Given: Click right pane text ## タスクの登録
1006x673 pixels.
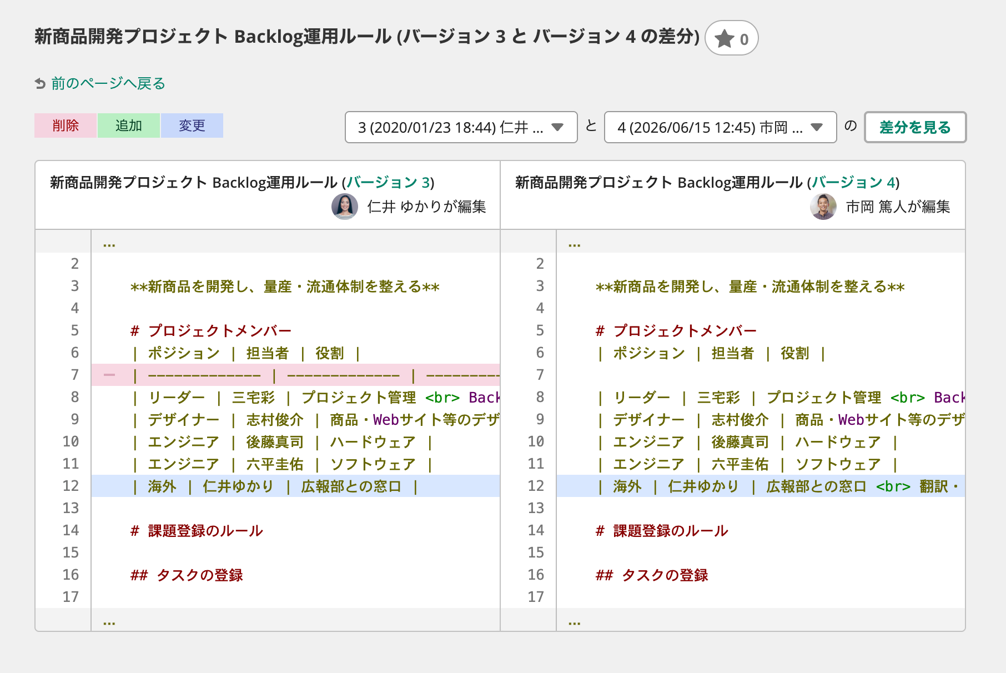Looking at the screenshot, I should [652, 575].
